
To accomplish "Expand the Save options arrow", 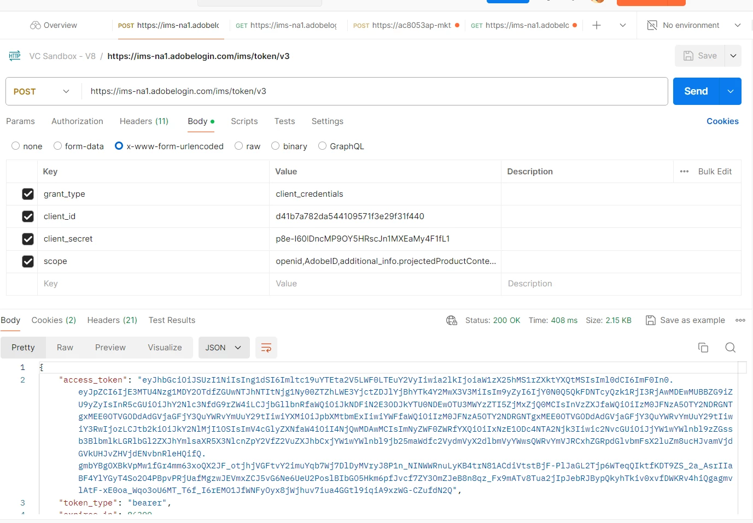I will (733, 56).
